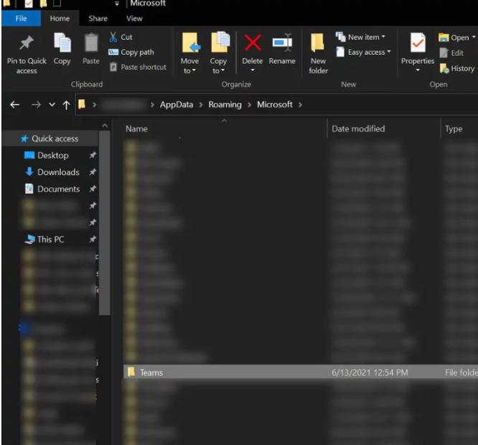Switch to the Home tab
The height and width of the screenshot is (445, 478).
pos(60,19)
